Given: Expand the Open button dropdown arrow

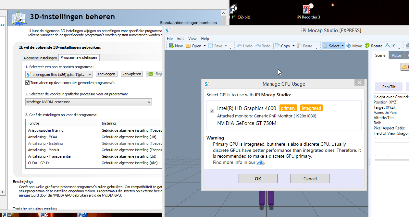Looking at the screenshot, I should click(204, 46).
